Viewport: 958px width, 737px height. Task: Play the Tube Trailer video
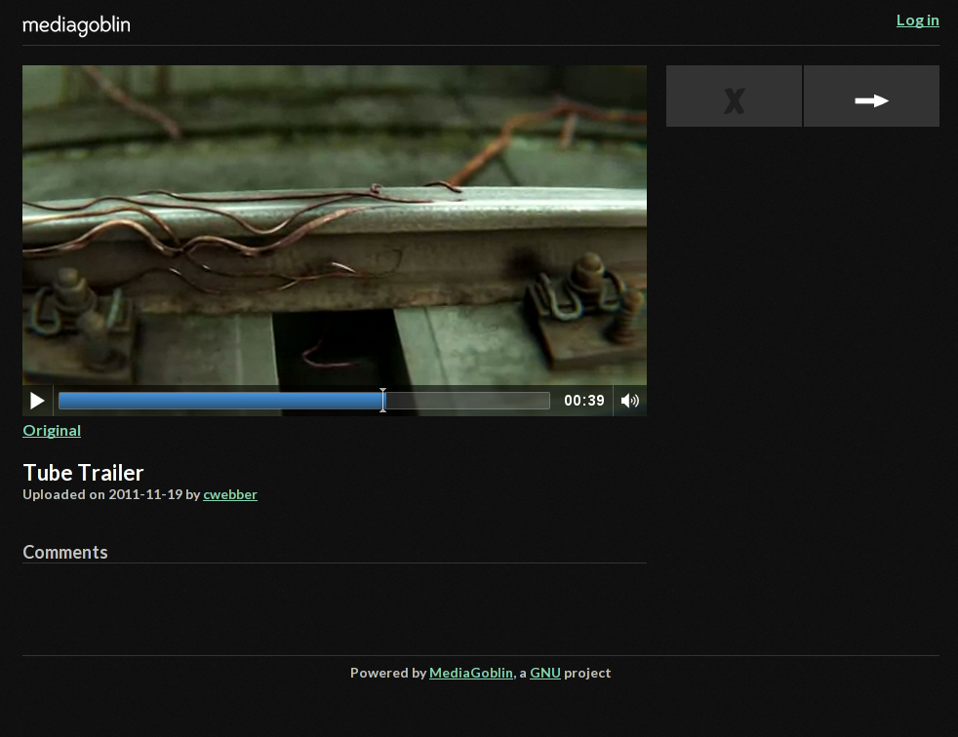coord(37,401)
